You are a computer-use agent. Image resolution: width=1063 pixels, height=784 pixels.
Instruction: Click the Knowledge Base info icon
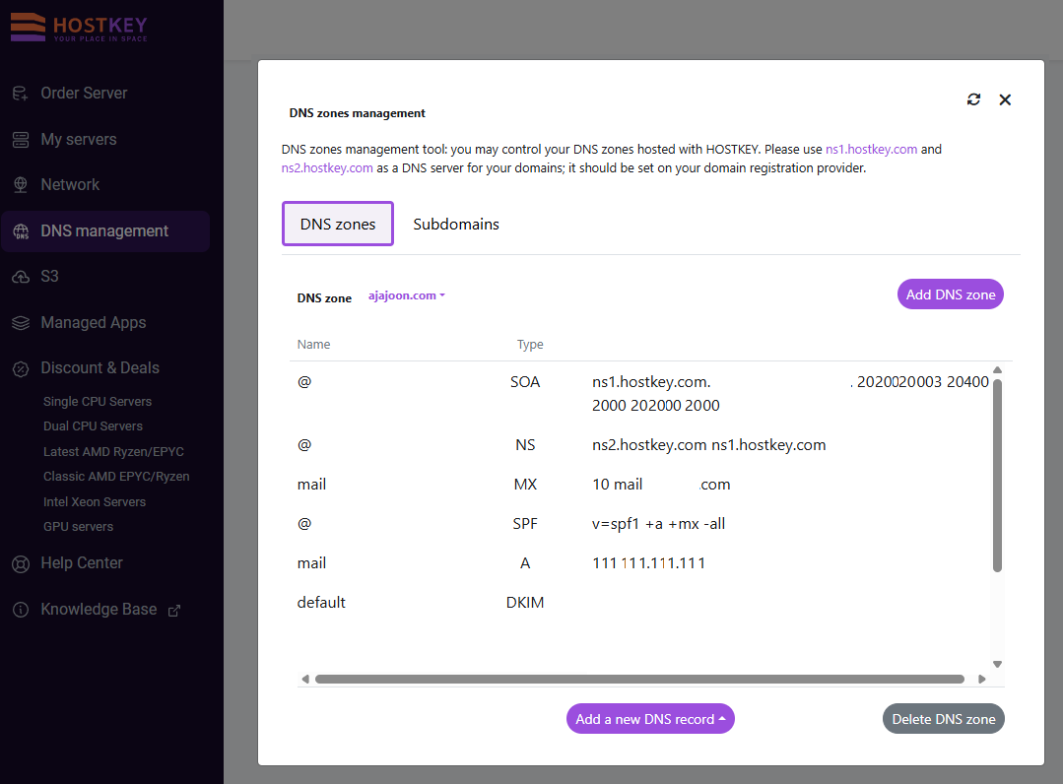[21, 610]
